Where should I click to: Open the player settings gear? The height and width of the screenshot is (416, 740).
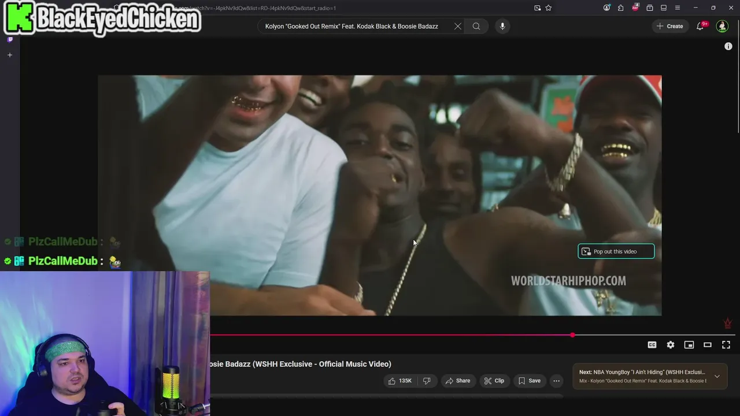[x=671, y=345]
